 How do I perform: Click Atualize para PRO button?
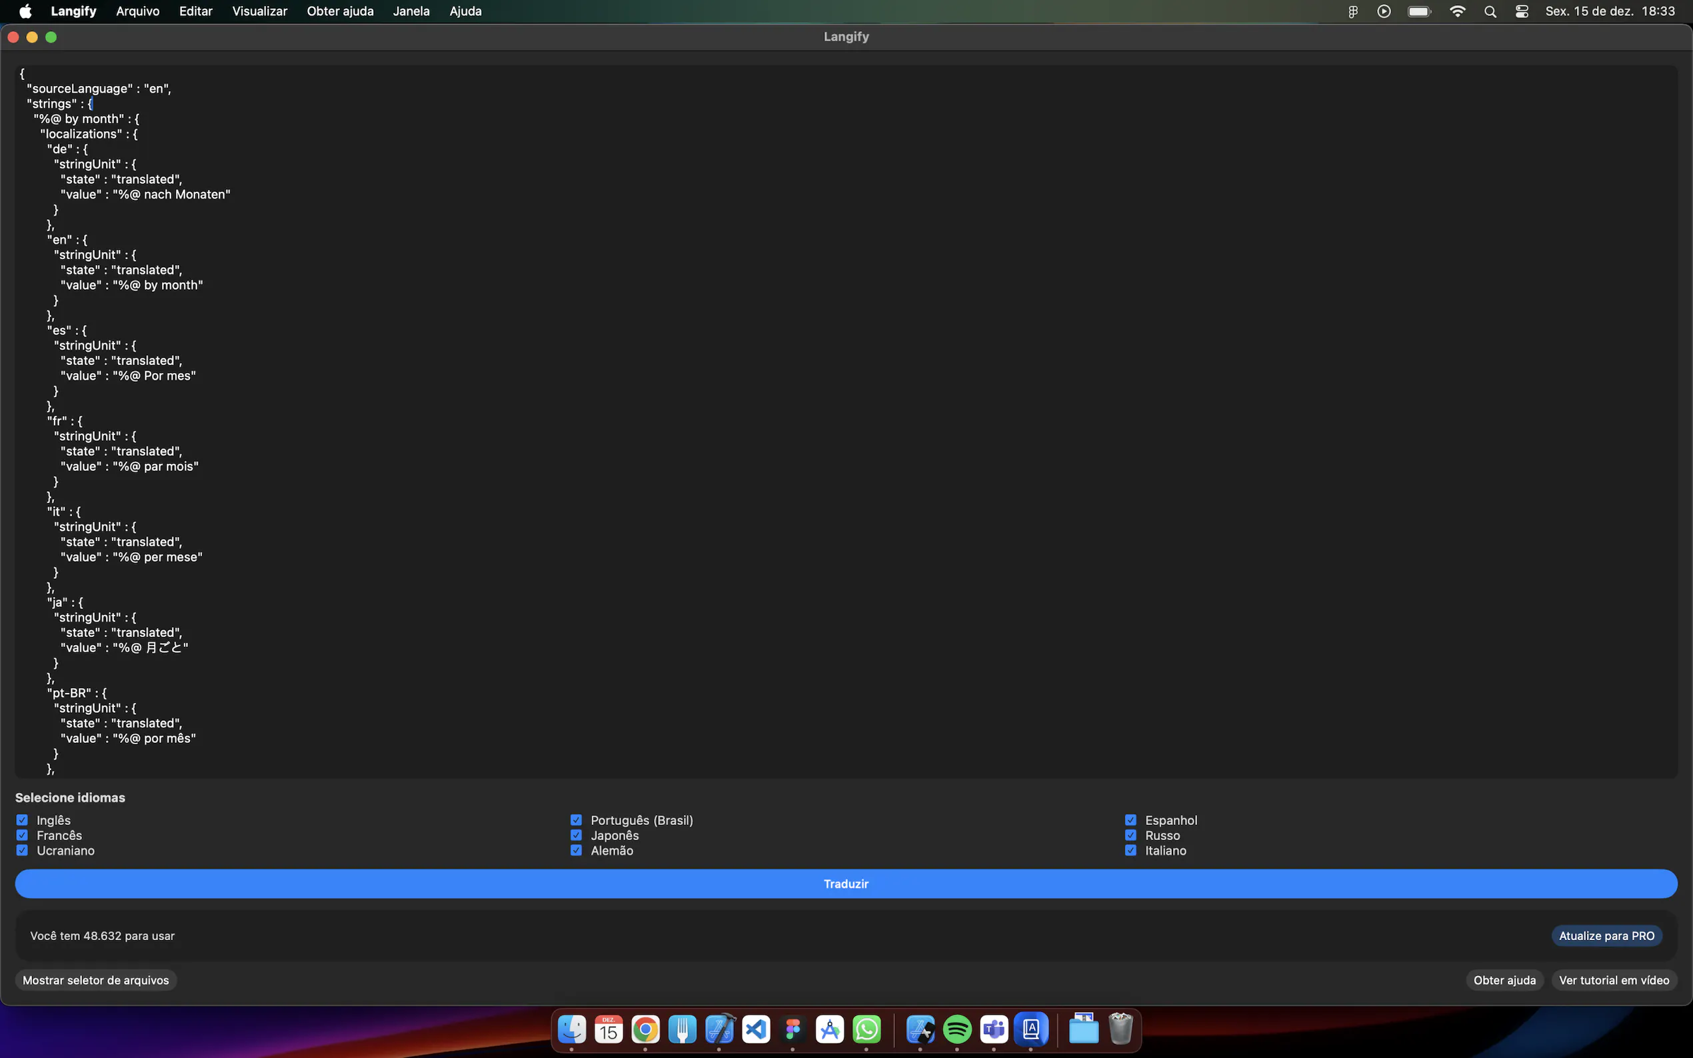click(x=1607, y=936)
